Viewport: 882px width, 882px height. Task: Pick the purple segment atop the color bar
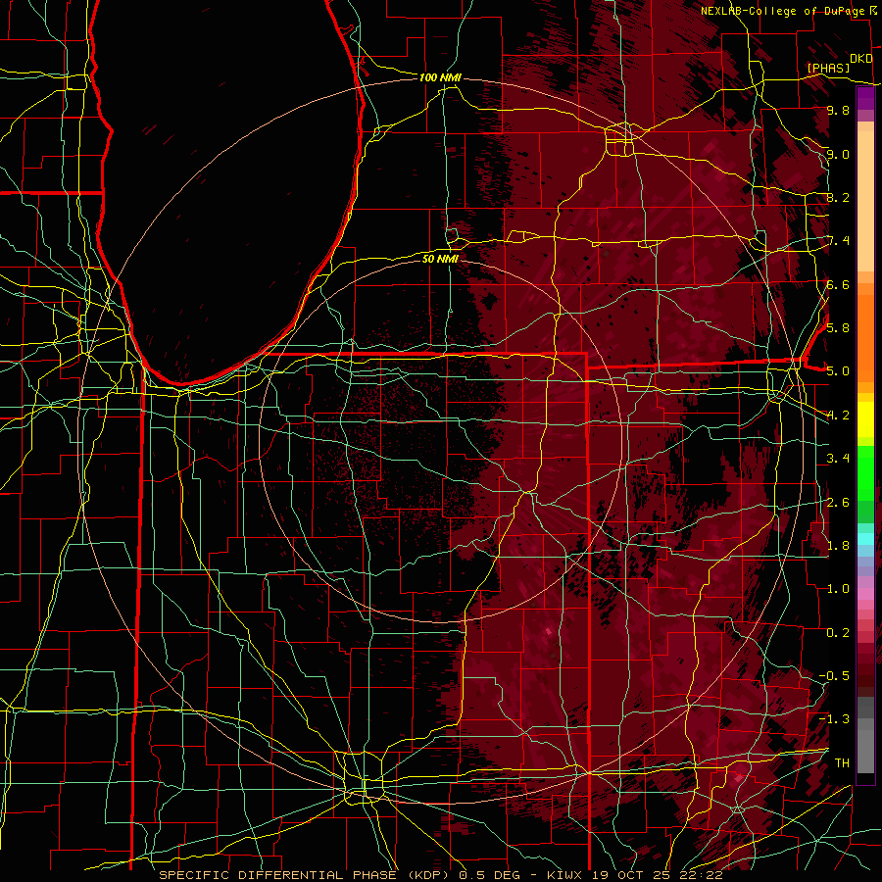(865, 99)
